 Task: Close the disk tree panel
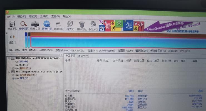[61, 55]
